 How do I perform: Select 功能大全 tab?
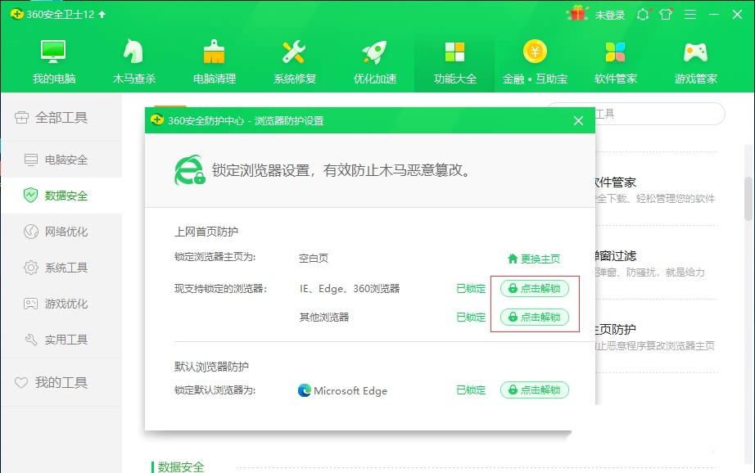(455, 62)
